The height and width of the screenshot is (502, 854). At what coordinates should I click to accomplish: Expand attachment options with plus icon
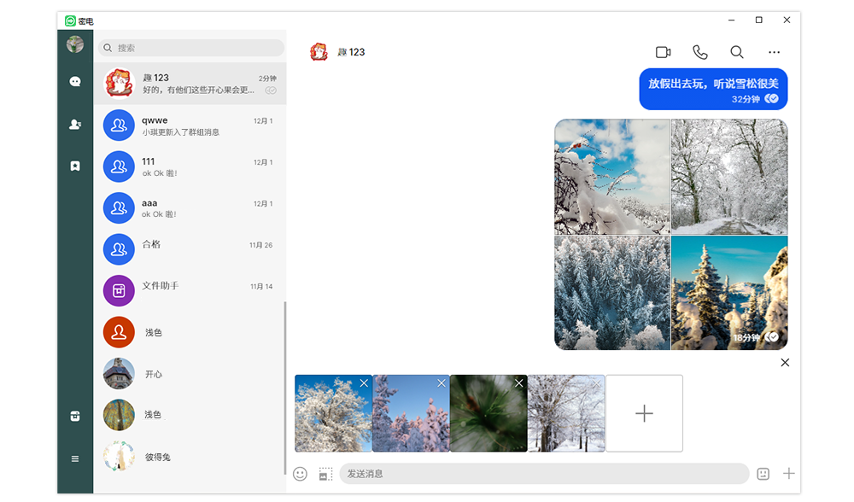tap(789, 474)
